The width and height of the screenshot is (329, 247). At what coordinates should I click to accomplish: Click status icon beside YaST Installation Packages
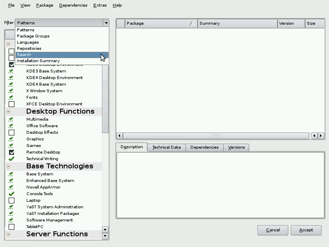coord(11,214)
